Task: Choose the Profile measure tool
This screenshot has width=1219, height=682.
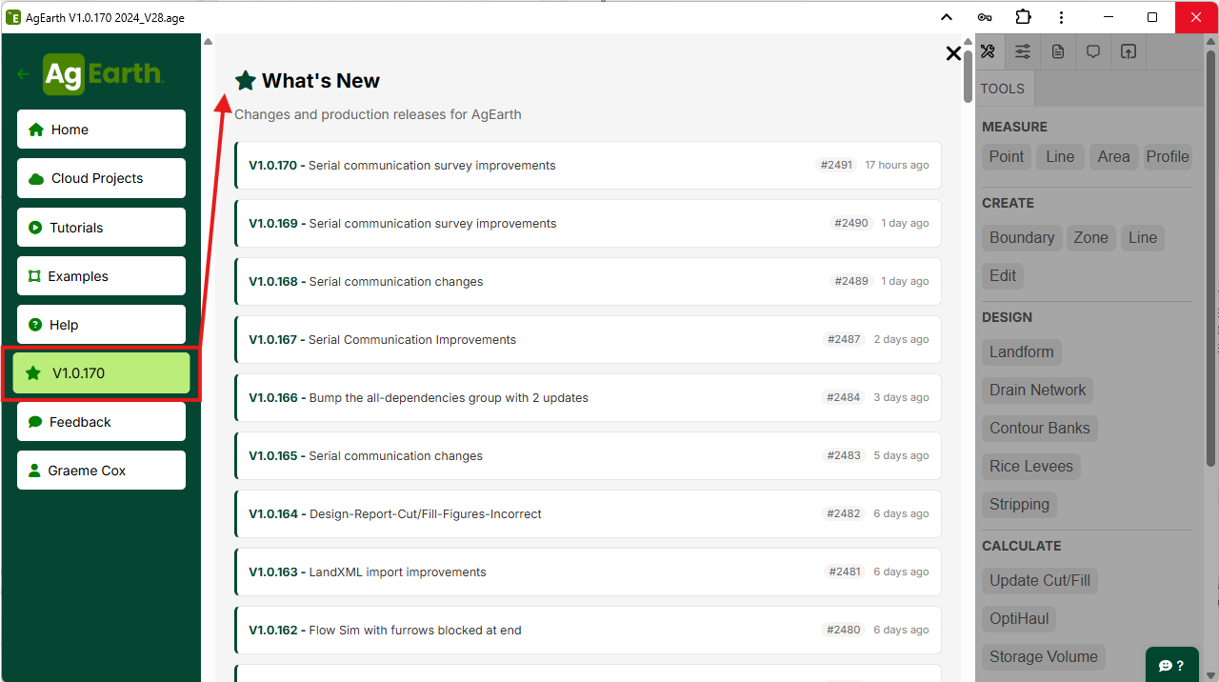Action: pyautogui.click(x=1168, y=157)
